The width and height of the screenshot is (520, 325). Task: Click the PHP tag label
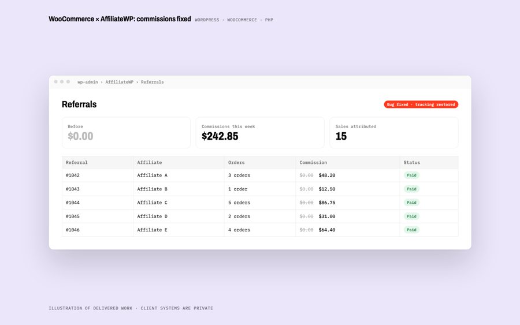pyautogui.click(x=269, y=20)
